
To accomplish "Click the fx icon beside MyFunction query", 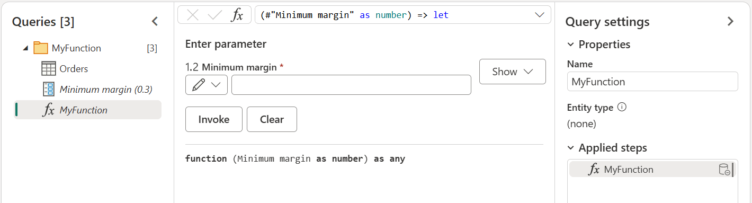I will 49,110.
